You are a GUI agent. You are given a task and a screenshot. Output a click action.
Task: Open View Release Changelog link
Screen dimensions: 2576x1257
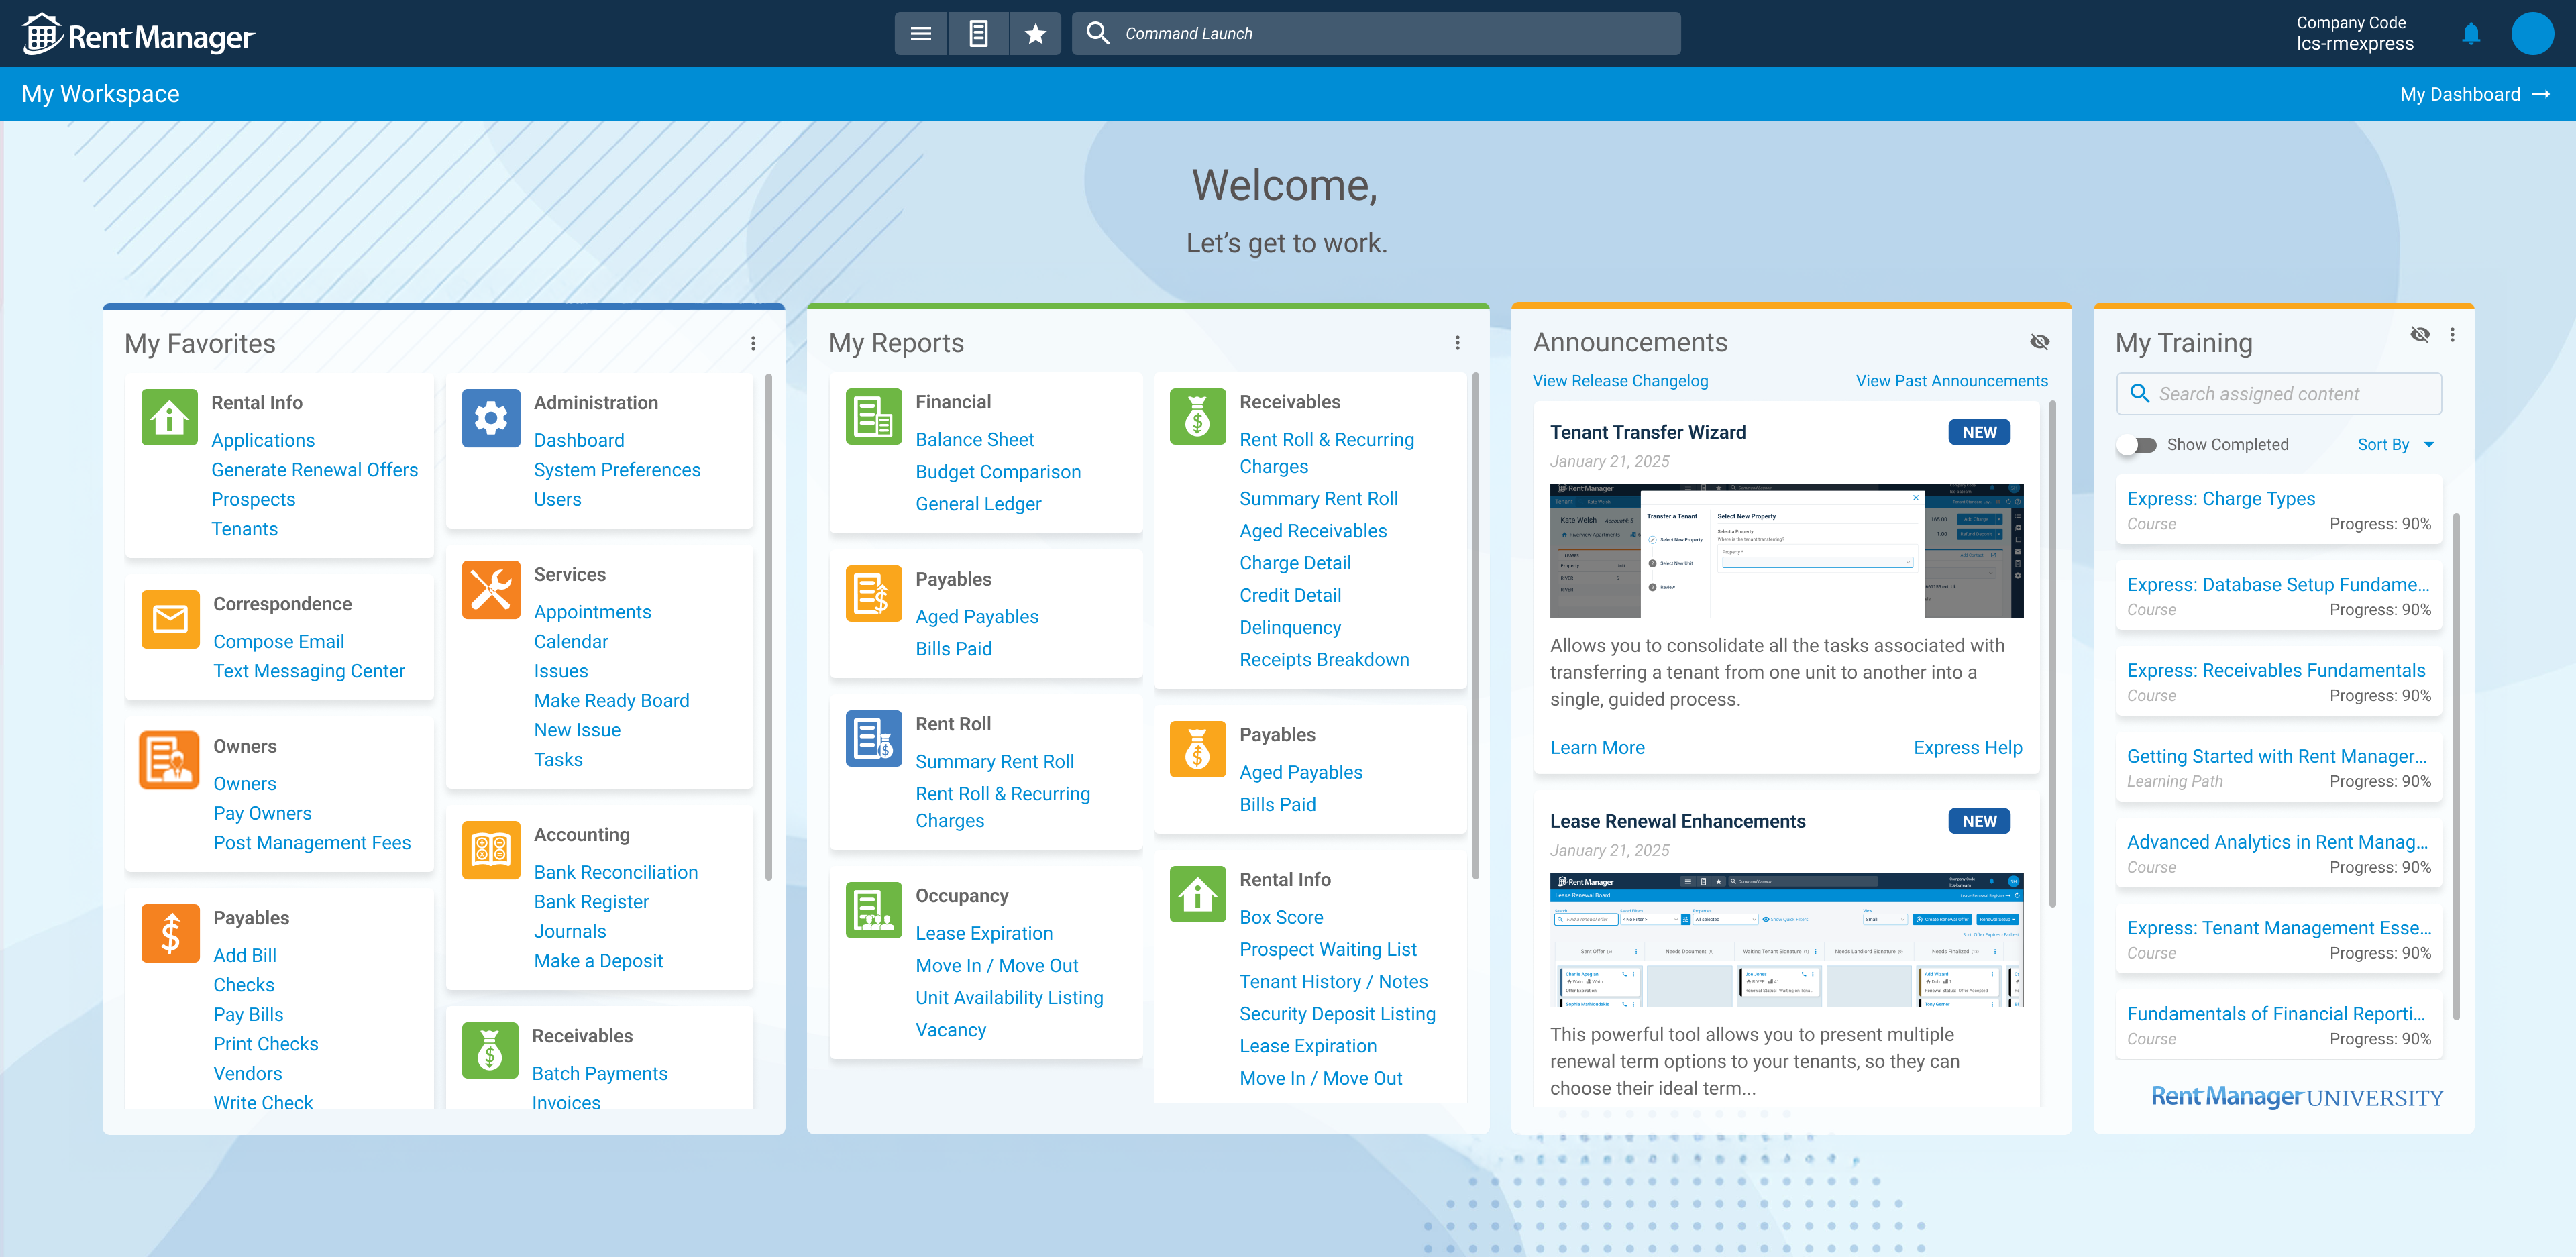click(1620, 381)
